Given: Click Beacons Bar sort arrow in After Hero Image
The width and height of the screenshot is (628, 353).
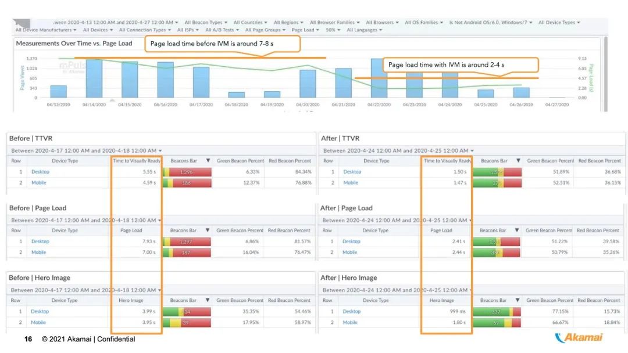Looking at the screenshot, I should point(516,300).
